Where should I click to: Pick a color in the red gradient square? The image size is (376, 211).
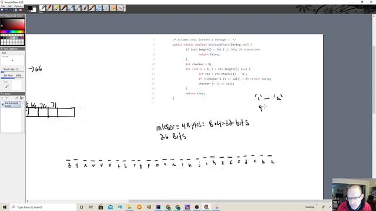12,24
